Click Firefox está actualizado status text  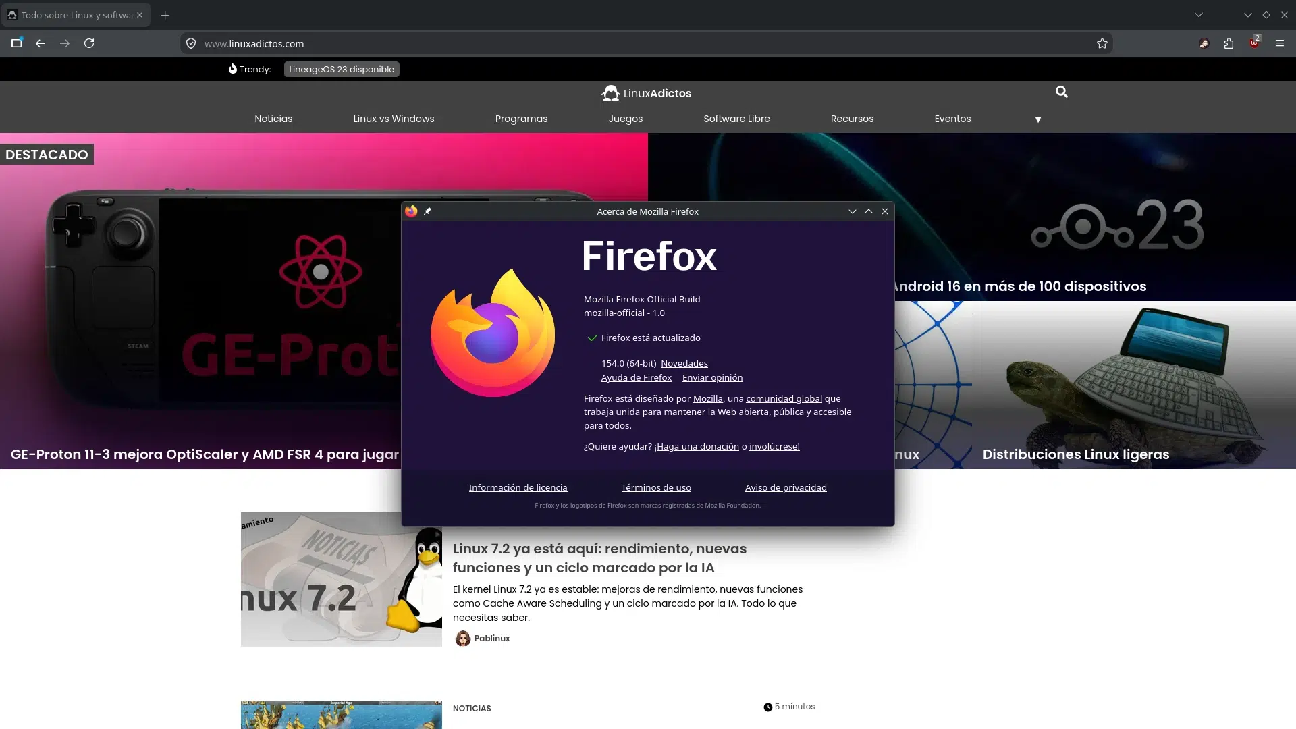(x=651, y=337)
